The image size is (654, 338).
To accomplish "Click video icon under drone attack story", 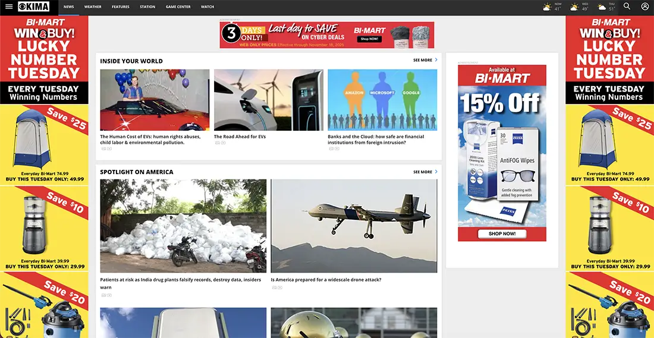I will (280, 288).
